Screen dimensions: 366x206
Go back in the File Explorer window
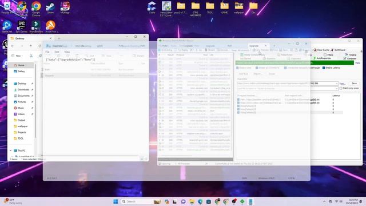[x=13, y=46]
